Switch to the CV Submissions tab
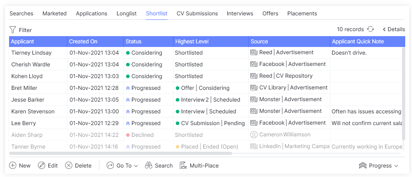 [x=197, y=14]
